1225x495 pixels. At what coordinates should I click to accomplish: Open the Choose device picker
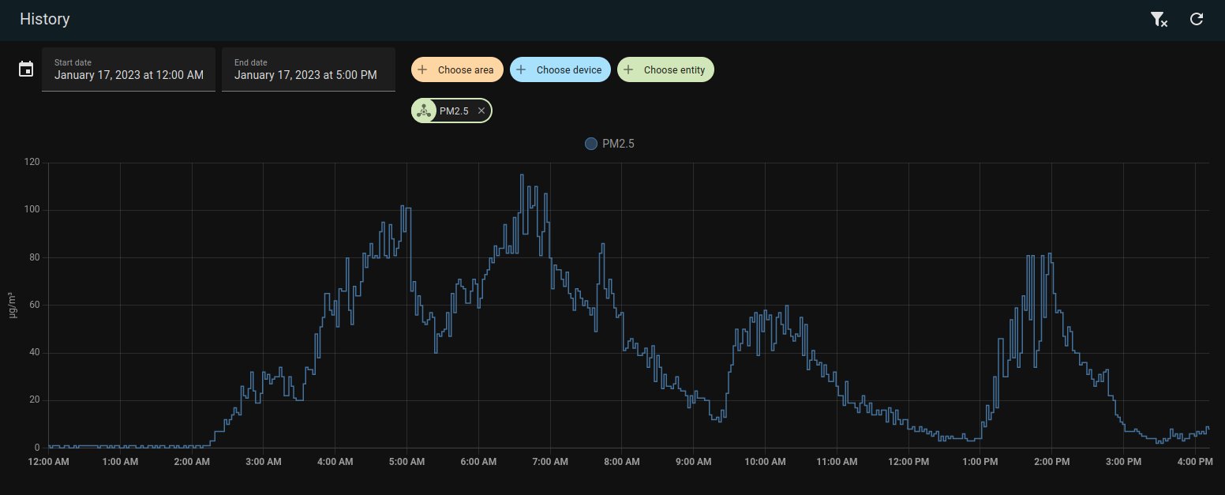click(x=560, y=69)
